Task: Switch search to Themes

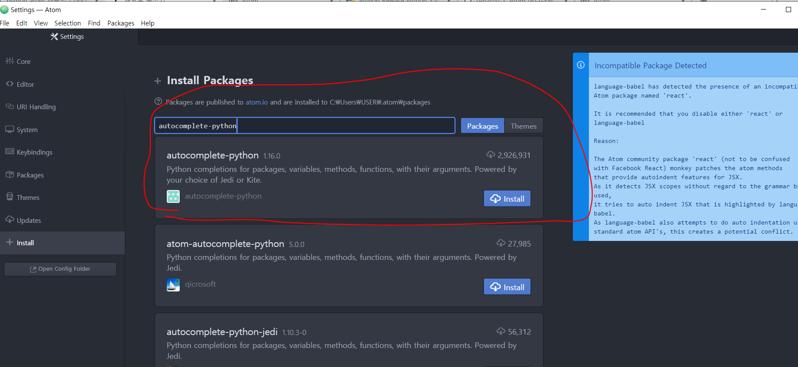Action: point(524,126)
